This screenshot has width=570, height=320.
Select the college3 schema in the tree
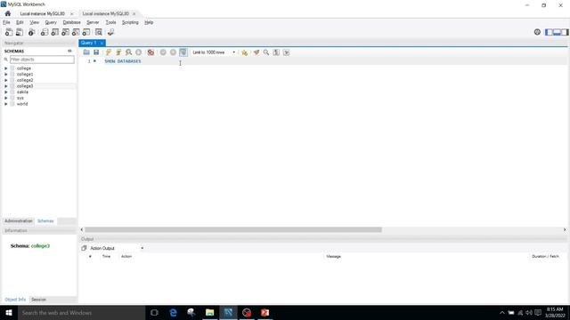[x=25, y=86]
